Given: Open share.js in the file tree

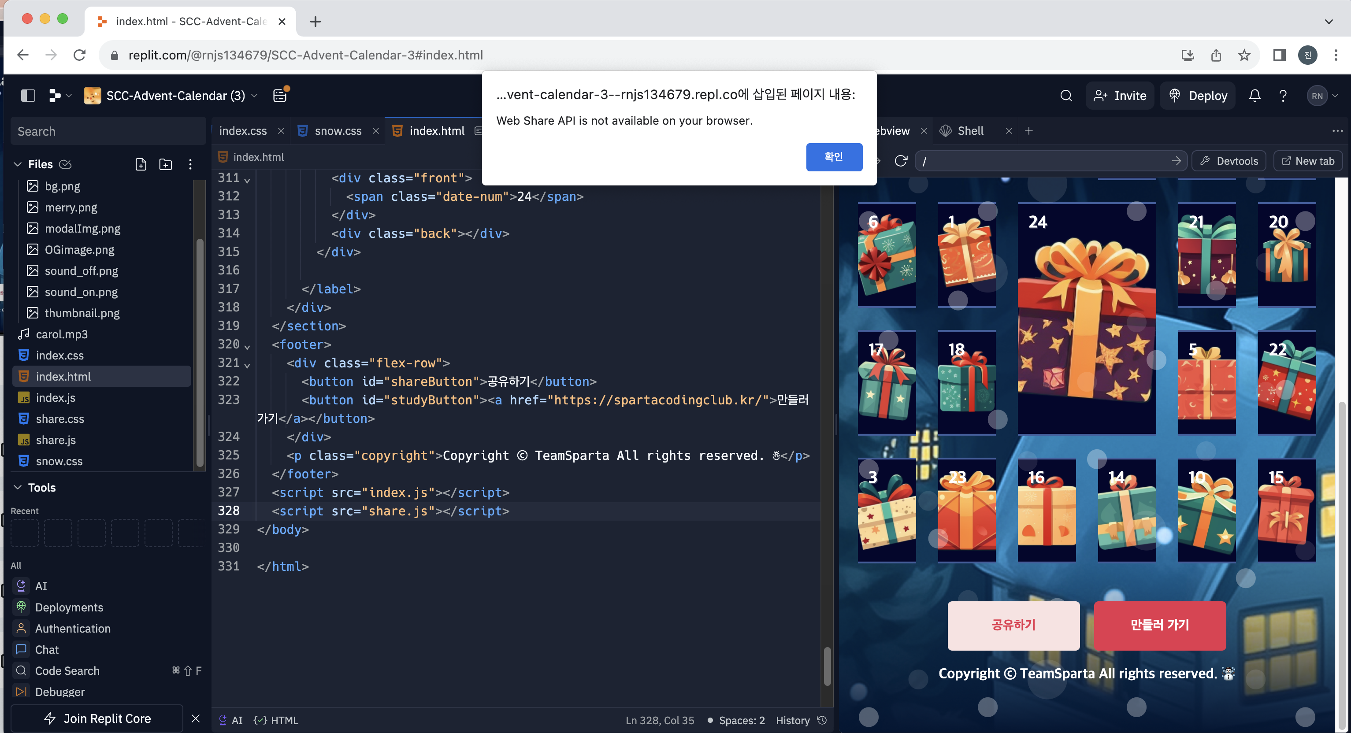Looking at the screenshot, I should tap(103, 440).
